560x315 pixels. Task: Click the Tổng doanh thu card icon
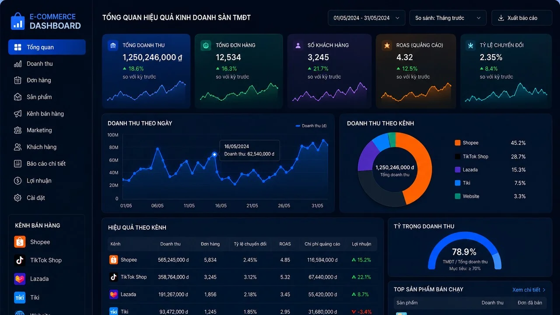point(113,45)
